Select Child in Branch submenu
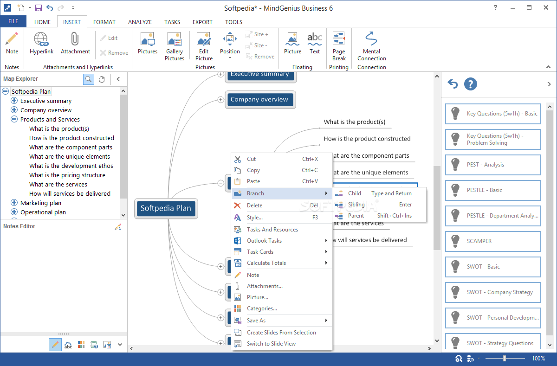The width and height of the screenshot is (557, 366). 379,193
